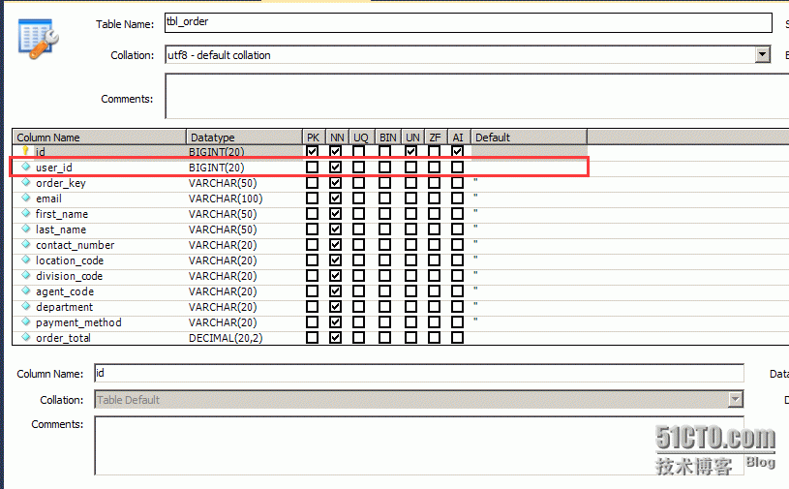This screenshot has width=789, height=489.
Task: Select the email column name
Action: click(48, 199)
